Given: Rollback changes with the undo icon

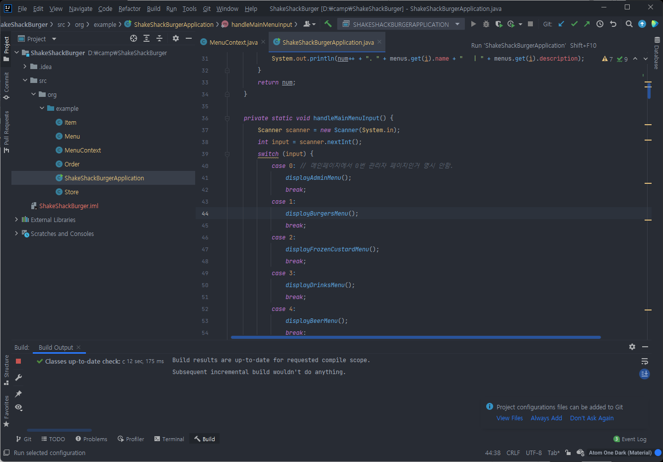Looking at the screenshot, I should (x=613, y=24).
